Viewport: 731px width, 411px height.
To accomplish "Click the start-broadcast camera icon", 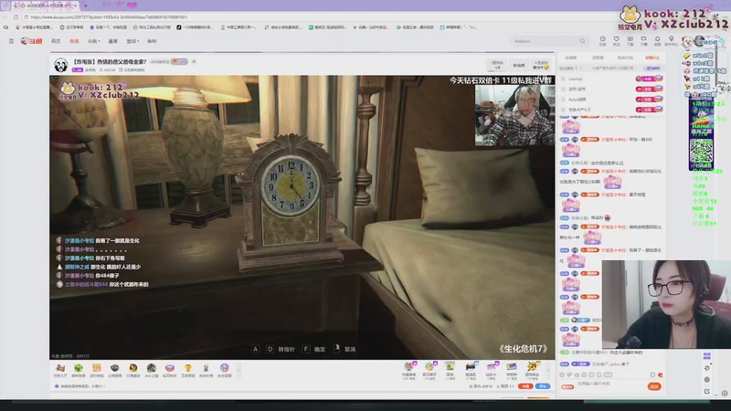I will 644,40.
